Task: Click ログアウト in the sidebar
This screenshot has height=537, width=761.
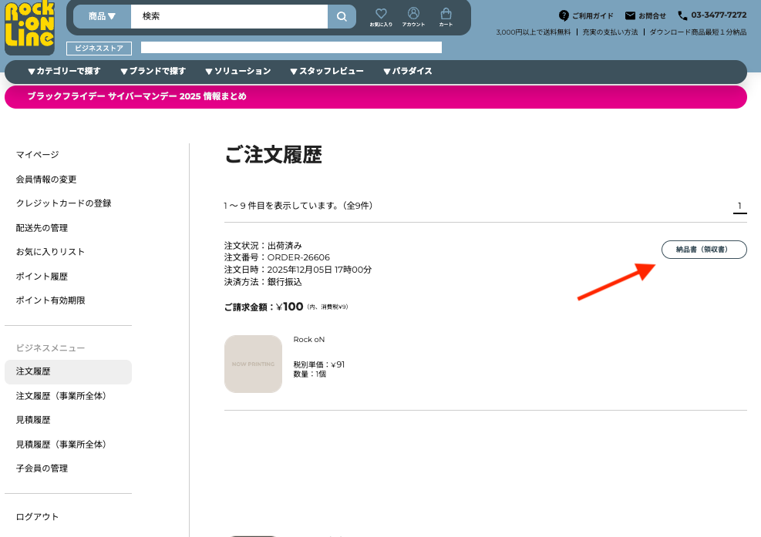Action: [x=37, y=516]
